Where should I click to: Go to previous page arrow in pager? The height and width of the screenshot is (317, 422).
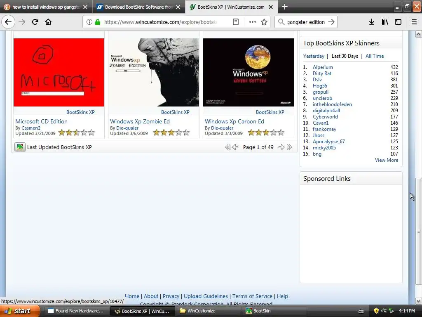235,147
